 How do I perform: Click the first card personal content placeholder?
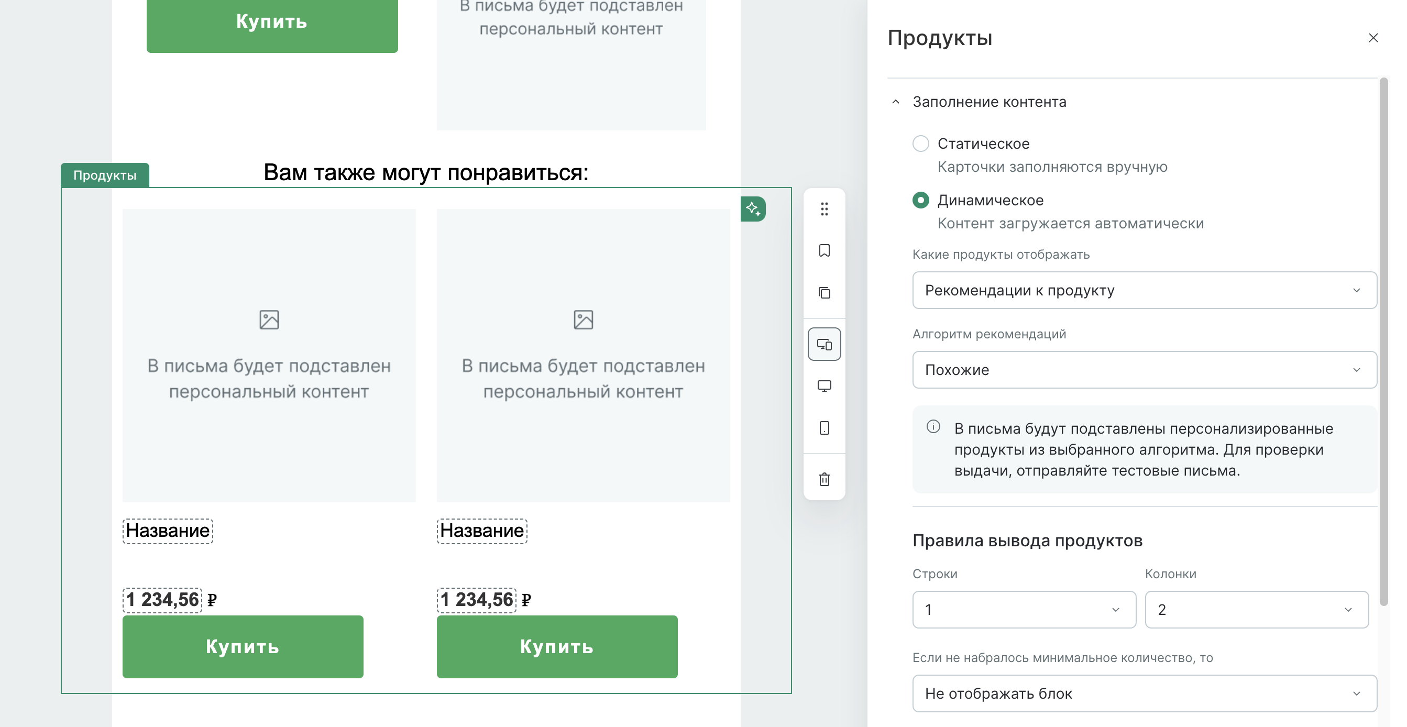tap(269, 355)
